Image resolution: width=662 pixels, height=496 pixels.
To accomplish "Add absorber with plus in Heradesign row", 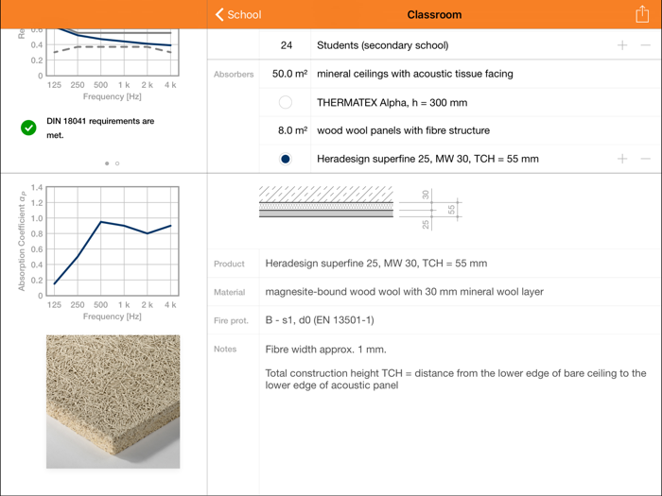I will click(x=622, y=159).
